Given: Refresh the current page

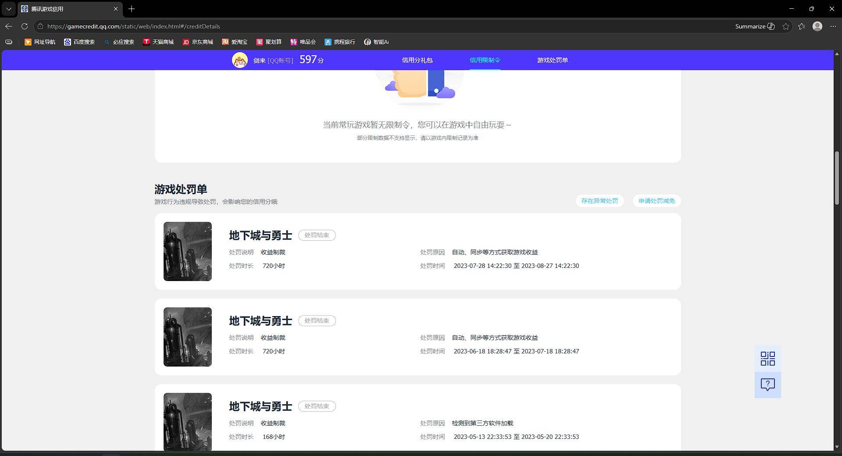Looking at the screenshot, I should 25,26.
